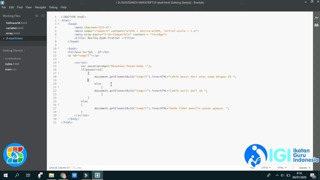Open the Debug menu

tap(53, 7)
